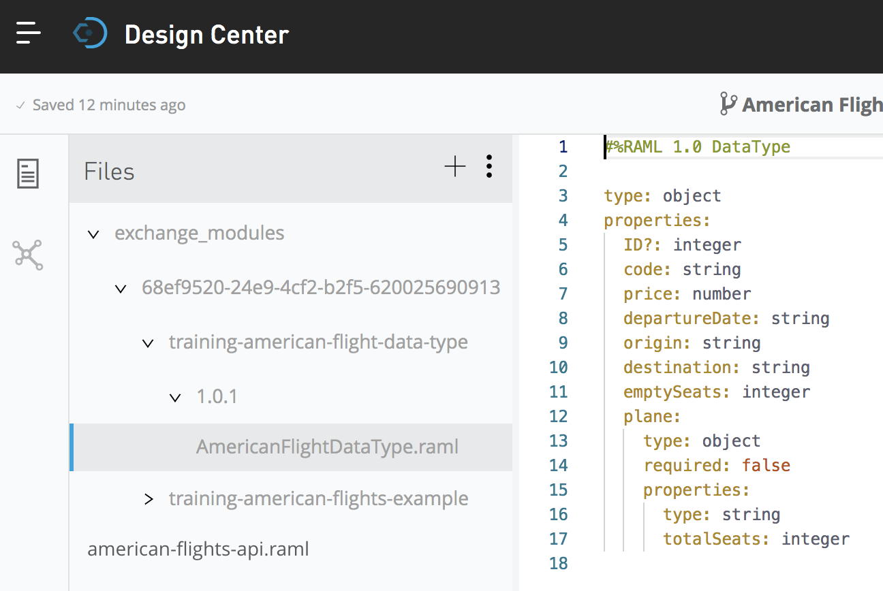Click the origin: string line
The height and width of the screenshot is (591, 883).
tap(692, 343)
